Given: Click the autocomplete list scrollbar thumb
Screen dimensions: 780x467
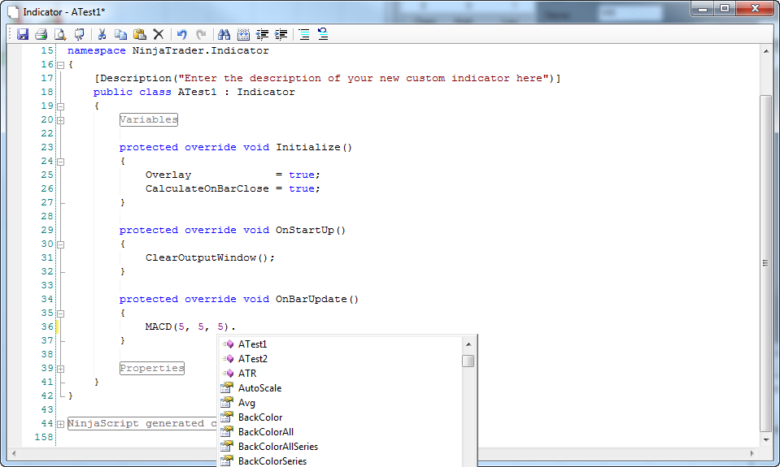Looking at the screenshot, I should click(468, 361).
